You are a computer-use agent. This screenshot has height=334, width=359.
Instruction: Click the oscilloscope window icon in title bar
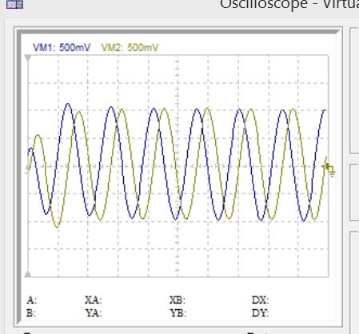(x=14, y=4)
